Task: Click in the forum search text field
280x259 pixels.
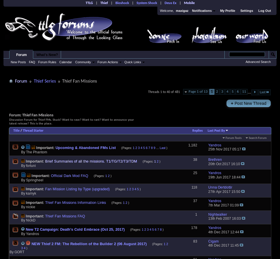Action: point(247,54)
